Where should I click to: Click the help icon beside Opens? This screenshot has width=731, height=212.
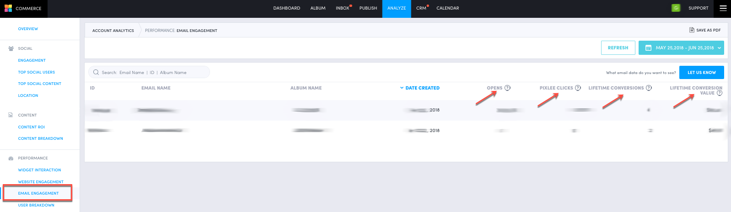click(507, 88)
